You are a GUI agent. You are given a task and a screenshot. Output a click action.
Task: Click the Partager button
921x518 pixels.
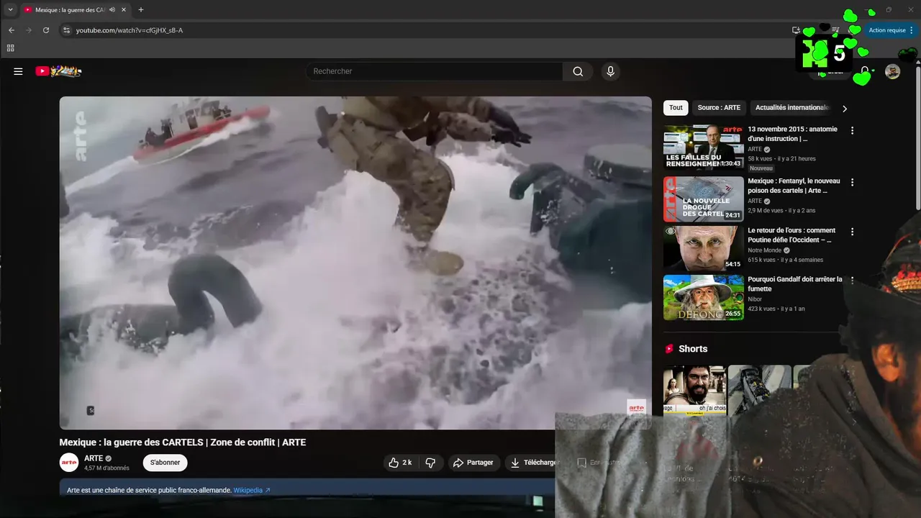coord(473,463)
